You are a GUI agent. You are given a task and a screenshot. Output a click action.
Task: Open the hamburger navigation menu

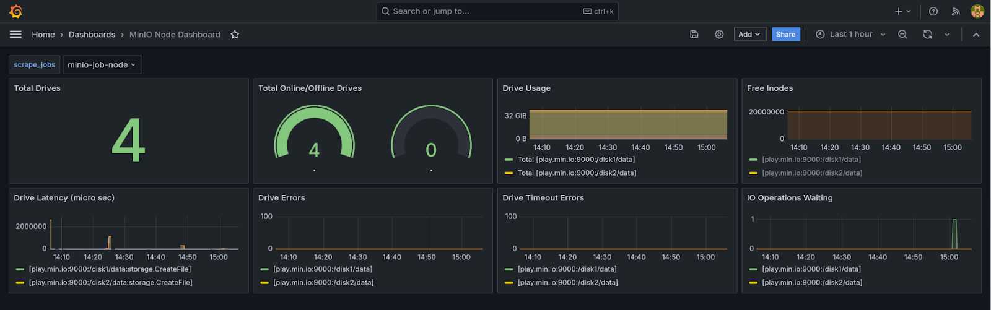click(15, 35)
